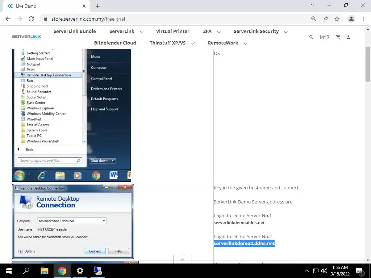Open Chrome three-dot menu
Image resolution: width=371 pixels, height=278 pixels.
click(363, 19)
